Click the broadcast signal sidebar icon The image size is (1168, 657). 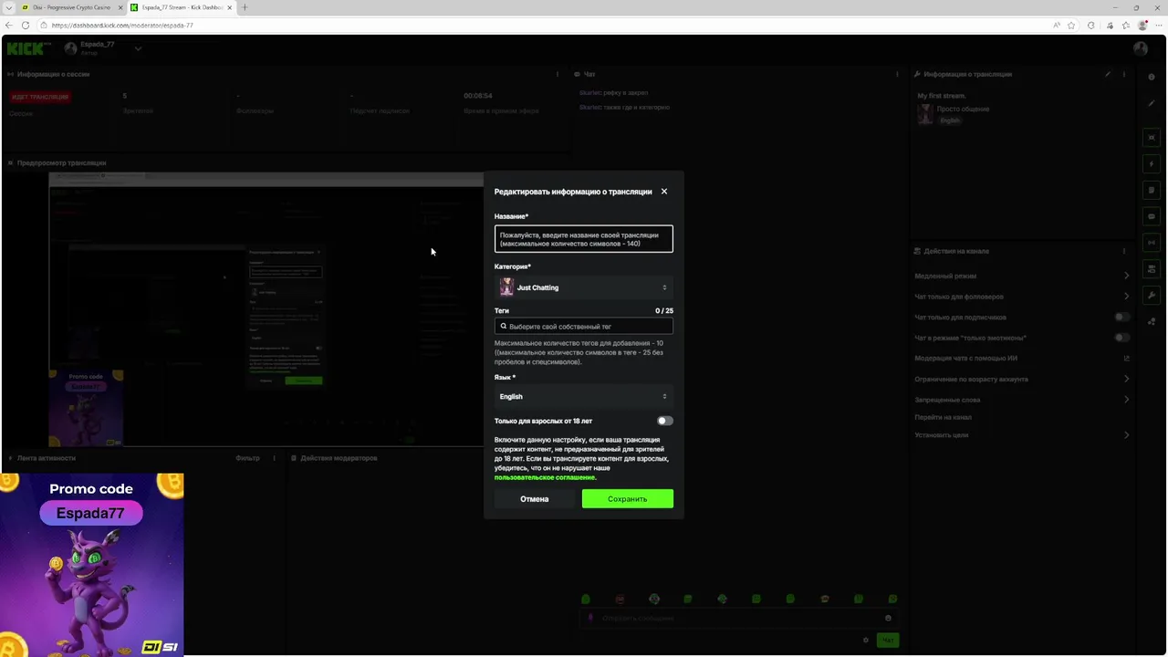click(x=1152, y=243)
